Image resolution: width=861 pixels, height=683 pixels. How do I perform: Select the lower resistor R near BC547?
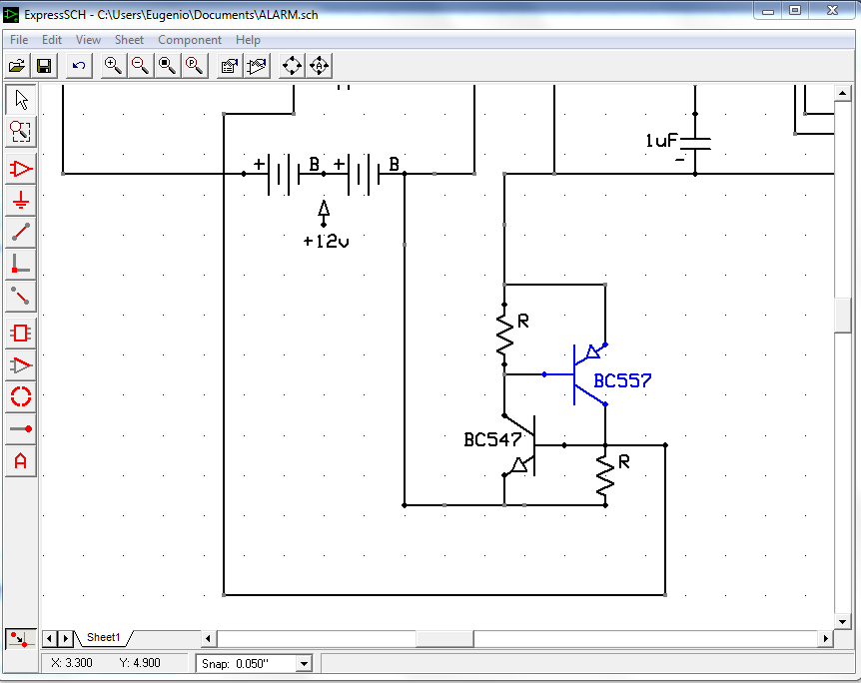(x=605, y=475)
